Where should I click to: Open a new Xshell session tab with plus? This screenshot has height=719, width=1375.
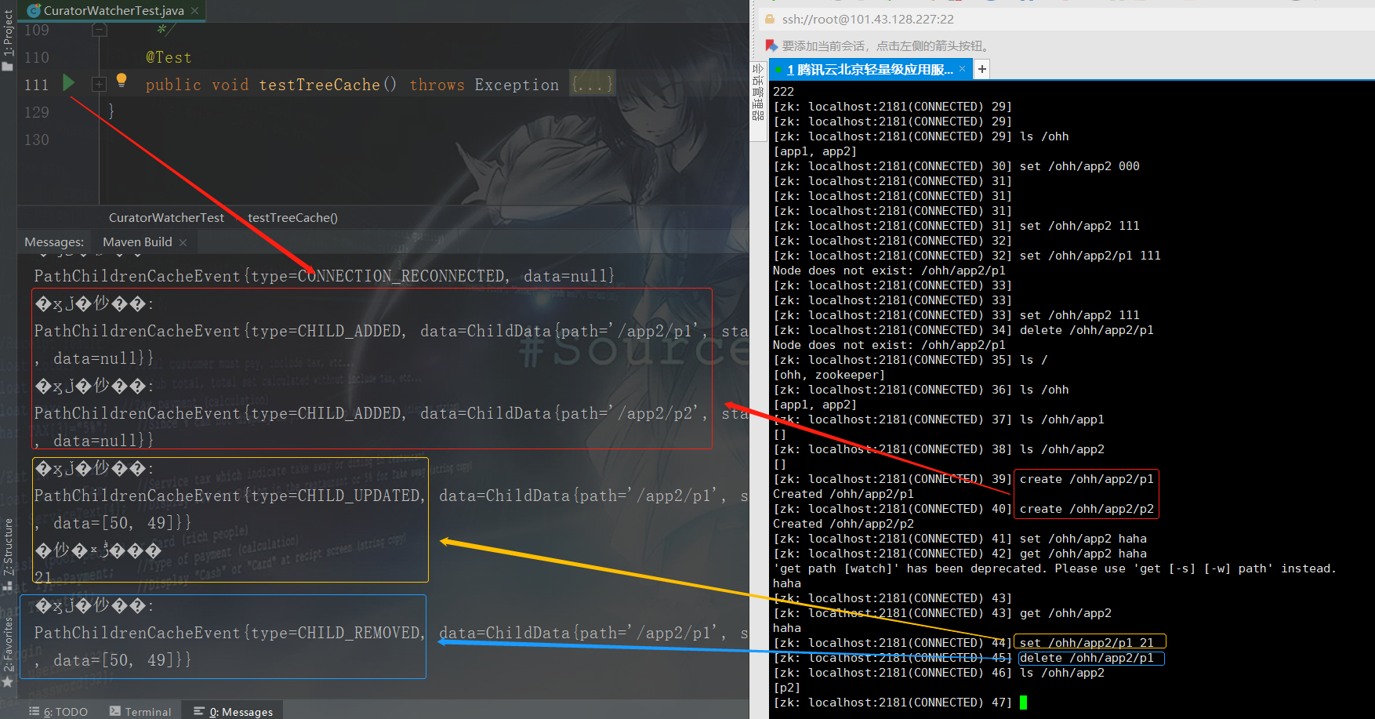981,70
